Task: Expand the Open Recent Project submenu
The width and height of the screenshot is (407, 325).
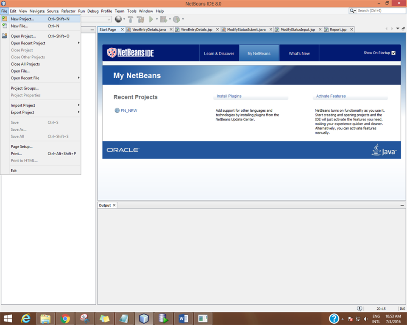Action: (79, 43)
